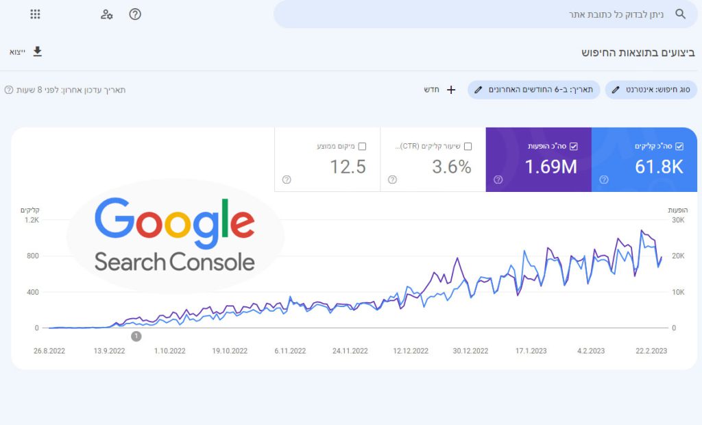Select the 12.5 average position card

point(327,160)
